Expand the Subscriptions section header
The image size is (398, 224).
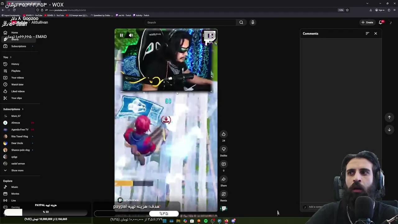click(13, 109)
